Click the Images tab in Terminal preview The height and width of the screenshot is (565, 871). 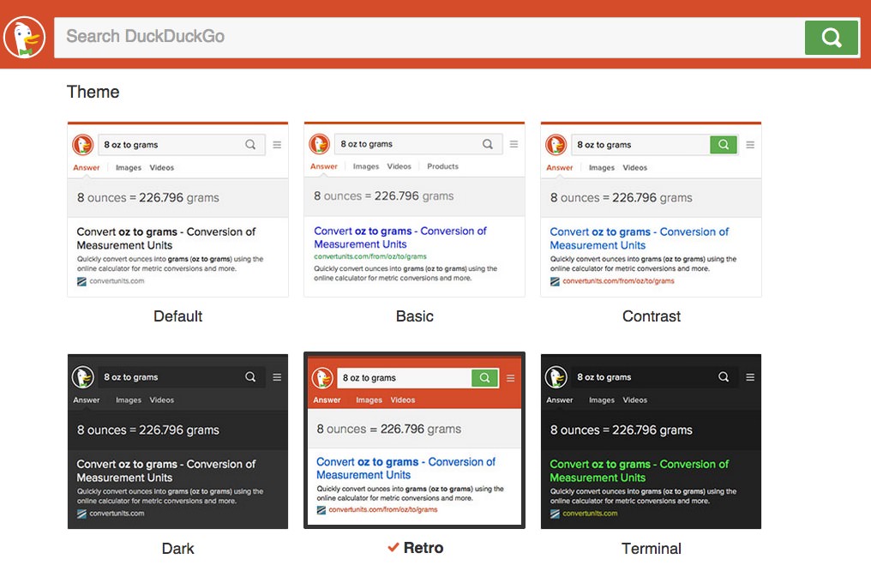click(602, 400)
